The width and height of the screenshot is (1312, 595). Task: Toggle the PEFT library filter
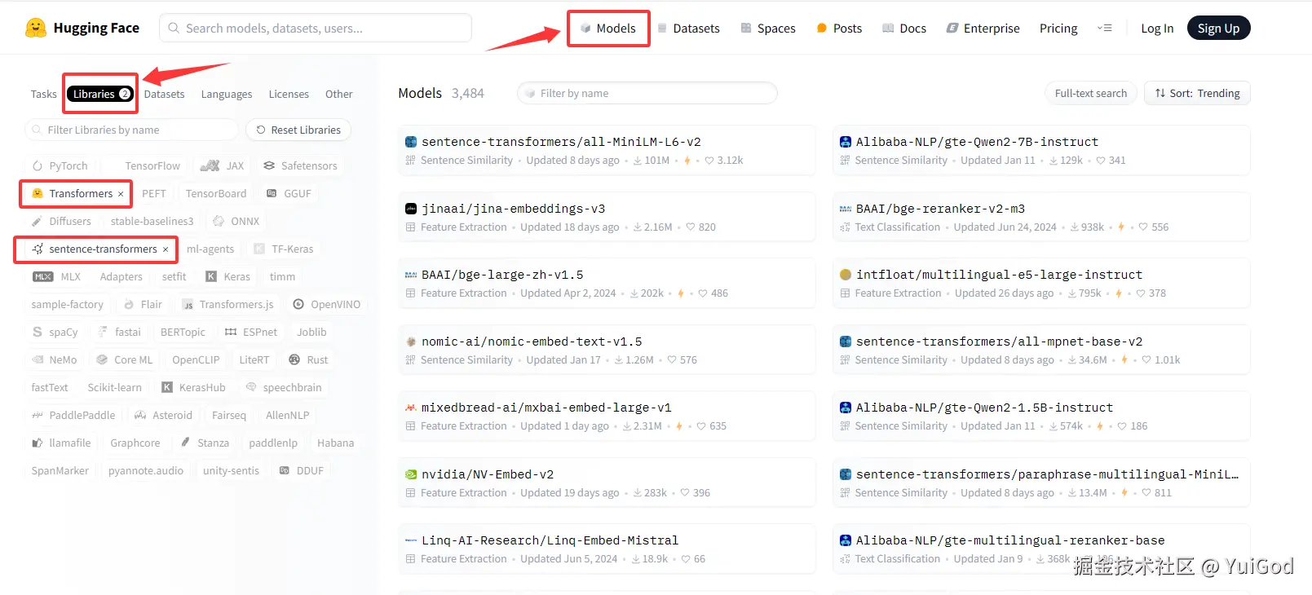[153, 193]
